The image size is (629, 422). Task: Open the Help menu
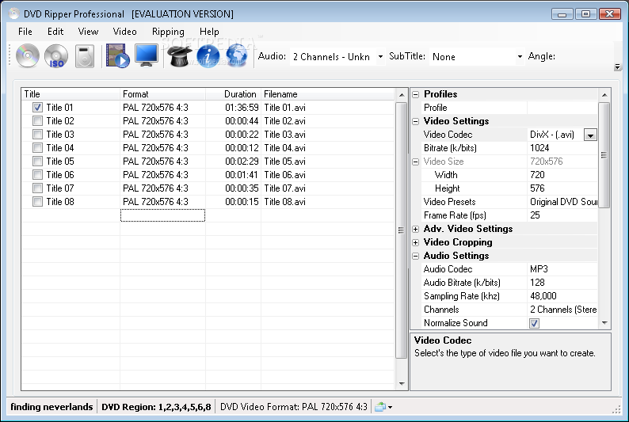tap(209, 32)
